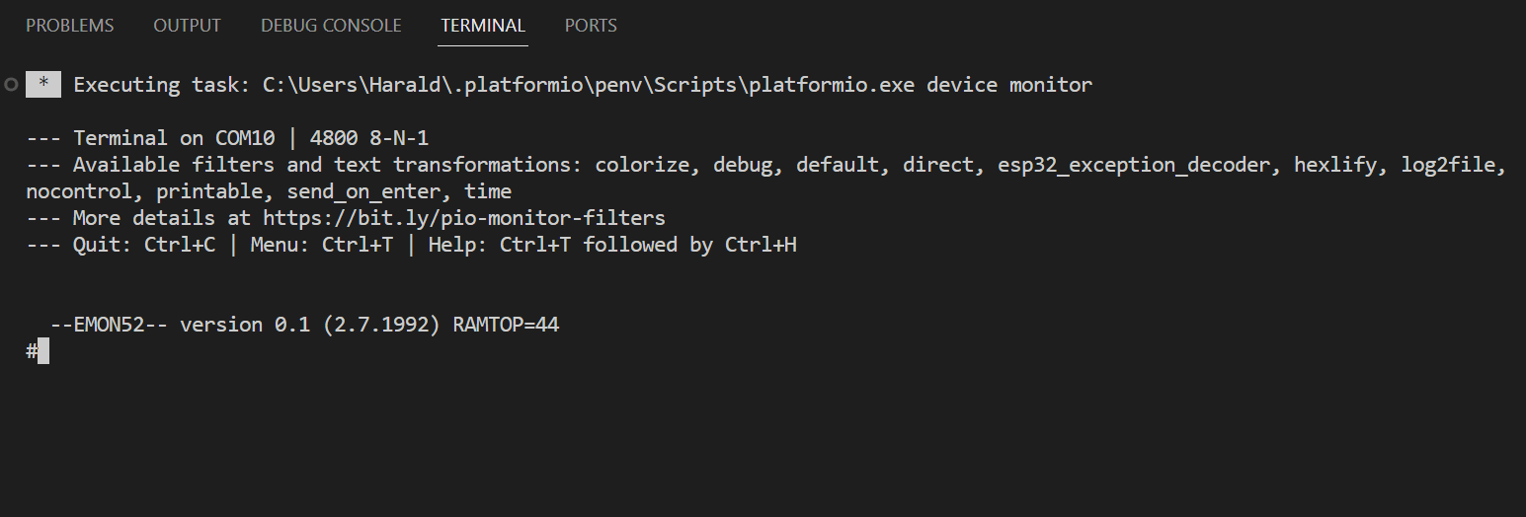Click the RAMTOP=44 text
Image resolution: width=1526 pixels, height=517 pixels.
point(506,325)
